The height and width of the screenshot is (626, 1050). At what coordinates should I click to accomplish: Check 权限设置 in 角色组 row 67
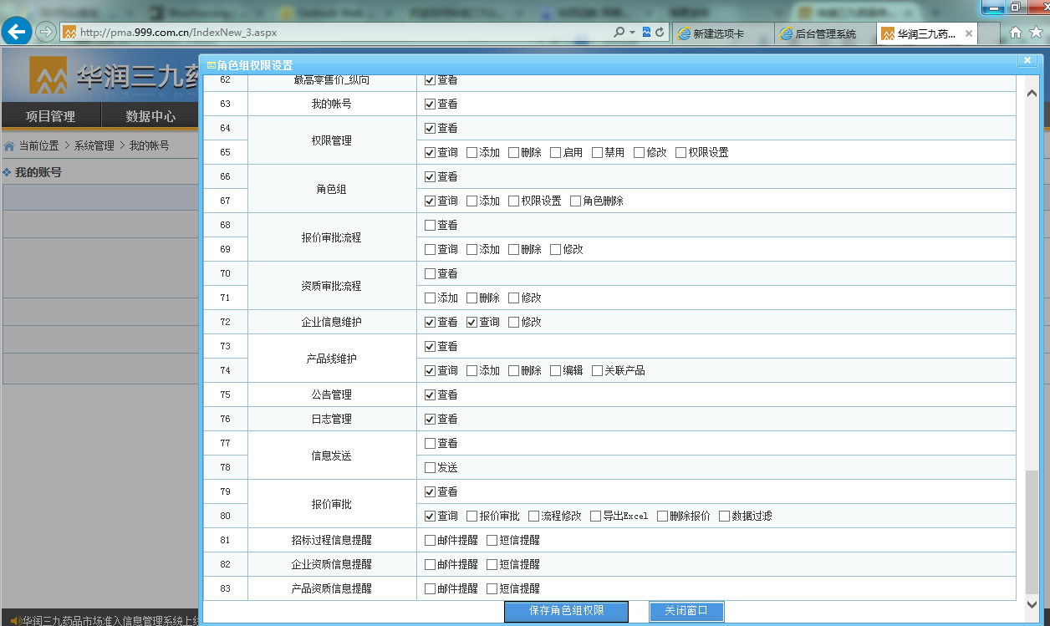513,201
